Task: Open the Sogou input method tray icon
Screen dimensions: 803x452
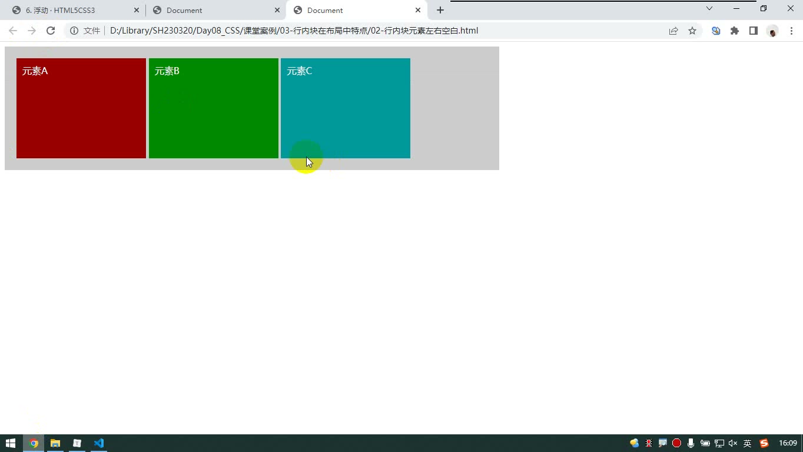Action: [764, 443]
